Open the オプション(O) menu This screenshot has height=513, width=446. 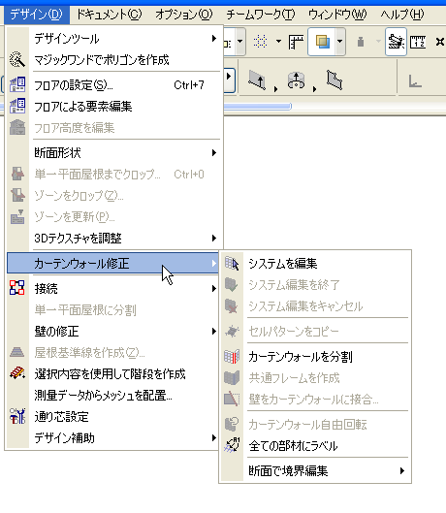[184, 15]
